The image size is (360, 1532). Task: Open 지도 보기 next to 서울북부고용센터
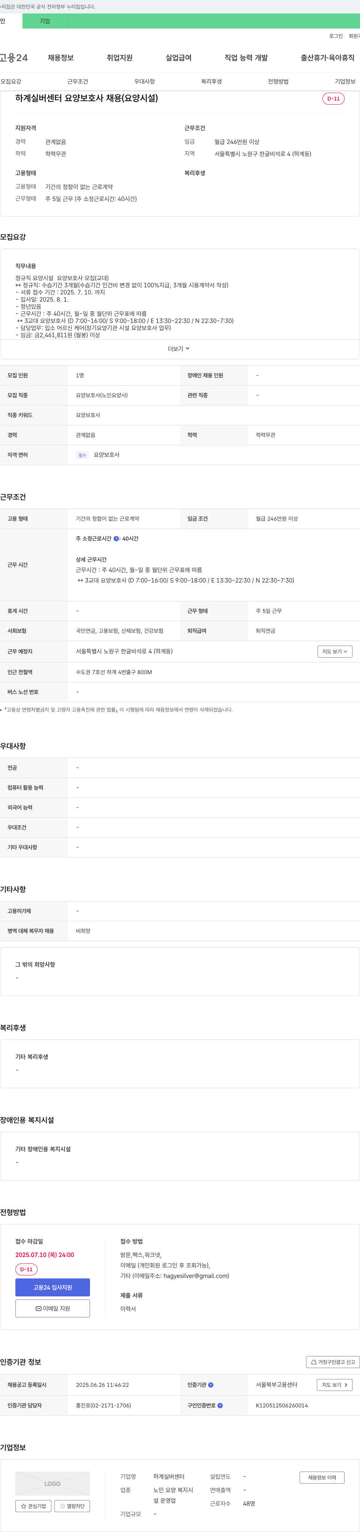(x=334, y=1385)
